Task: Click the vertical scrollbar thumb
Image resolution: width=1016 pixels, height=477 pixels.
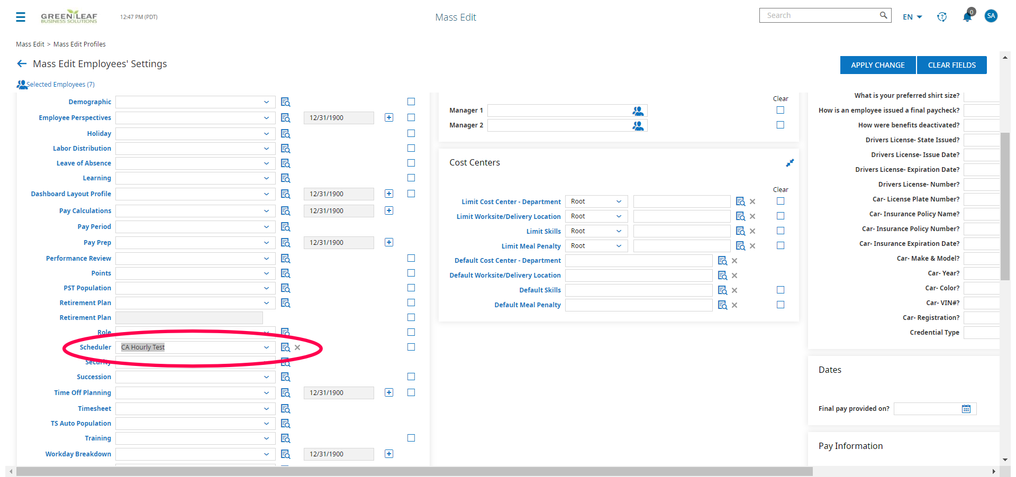Action: (x=1005, y=206)
